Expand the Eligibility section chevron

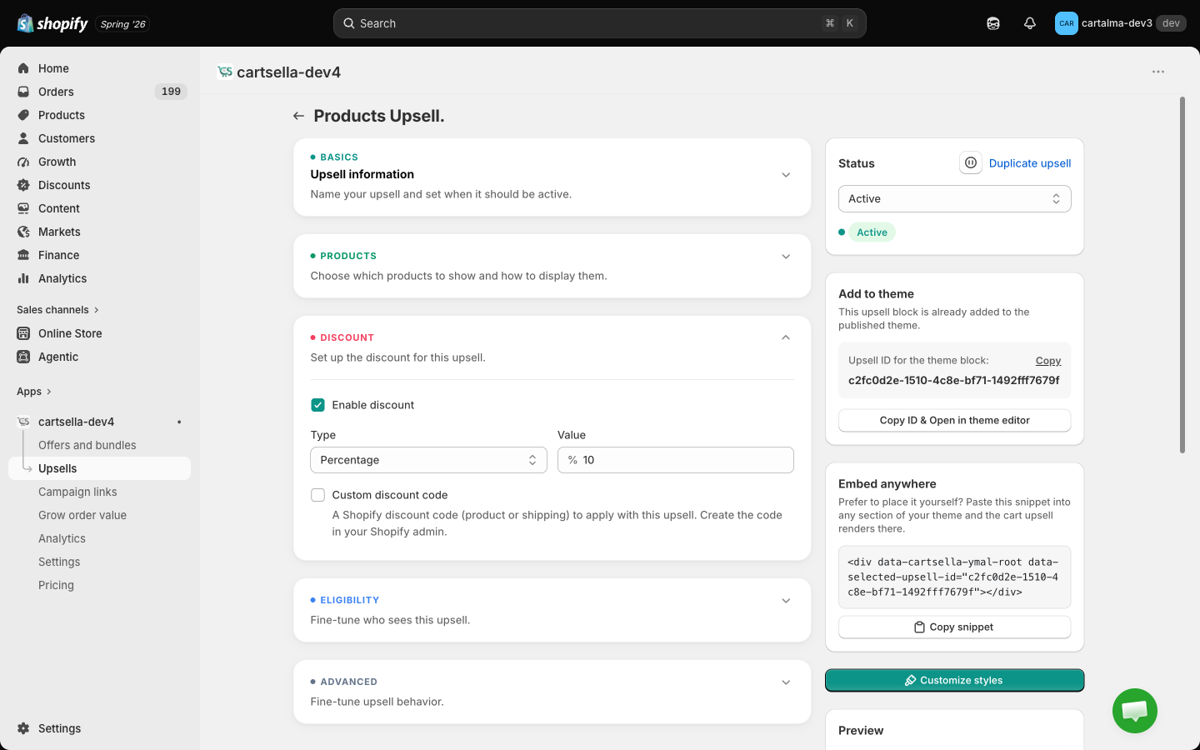[786, 601]
